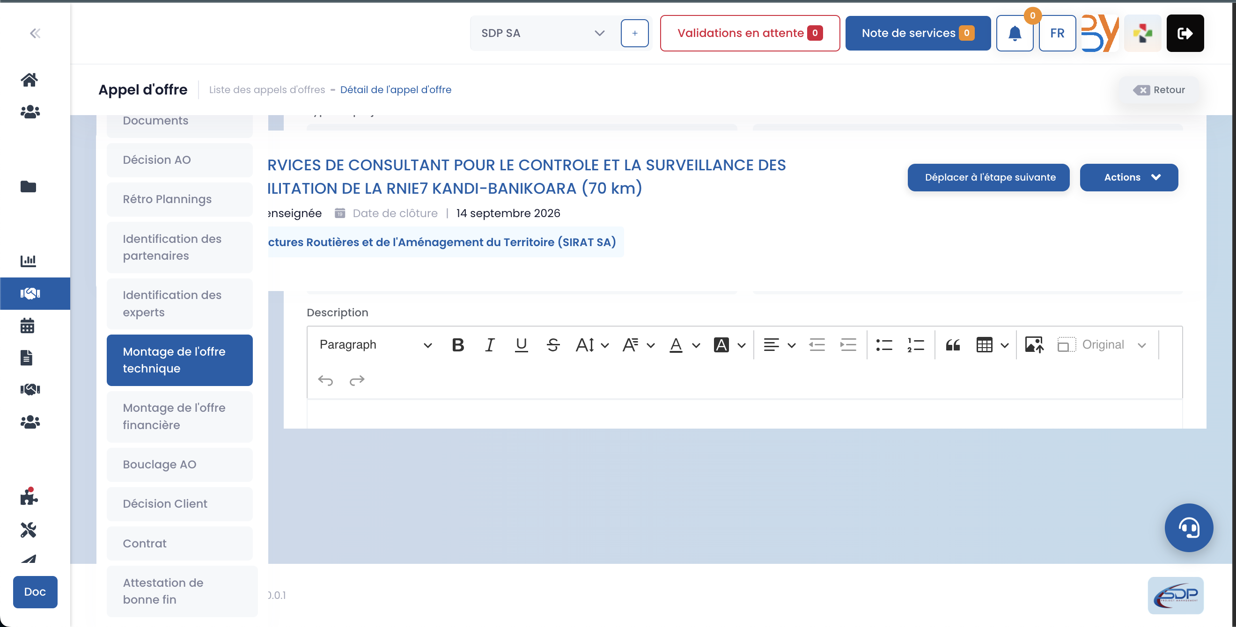Apply bold formatting in the description editor

click(458, 345)
